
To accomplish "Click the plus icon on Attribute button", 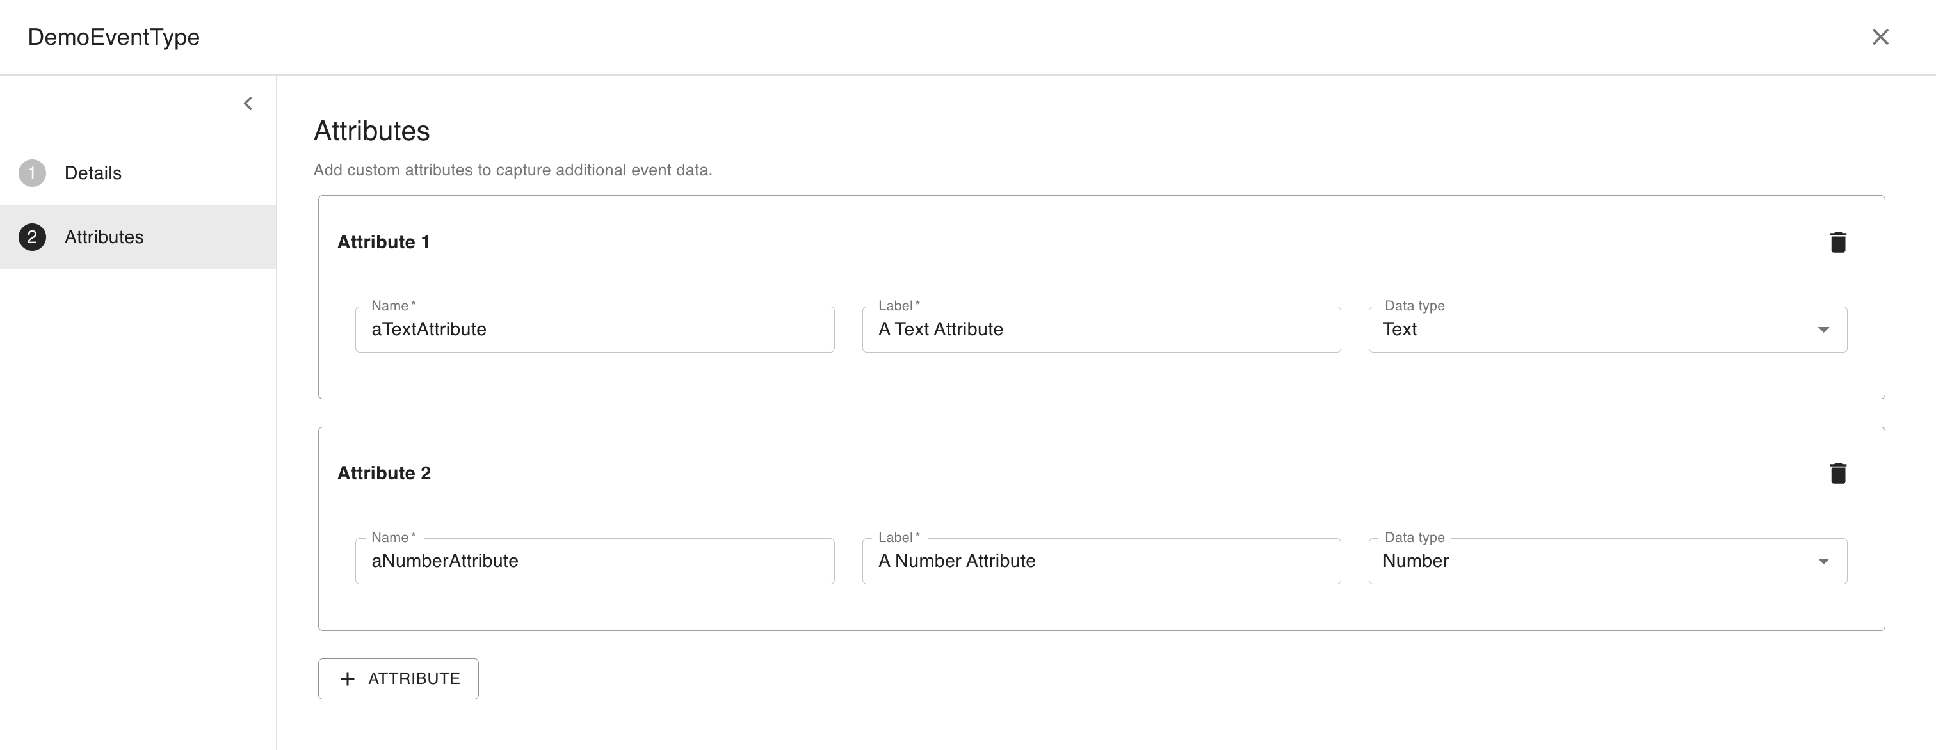I will pos(347,680).
